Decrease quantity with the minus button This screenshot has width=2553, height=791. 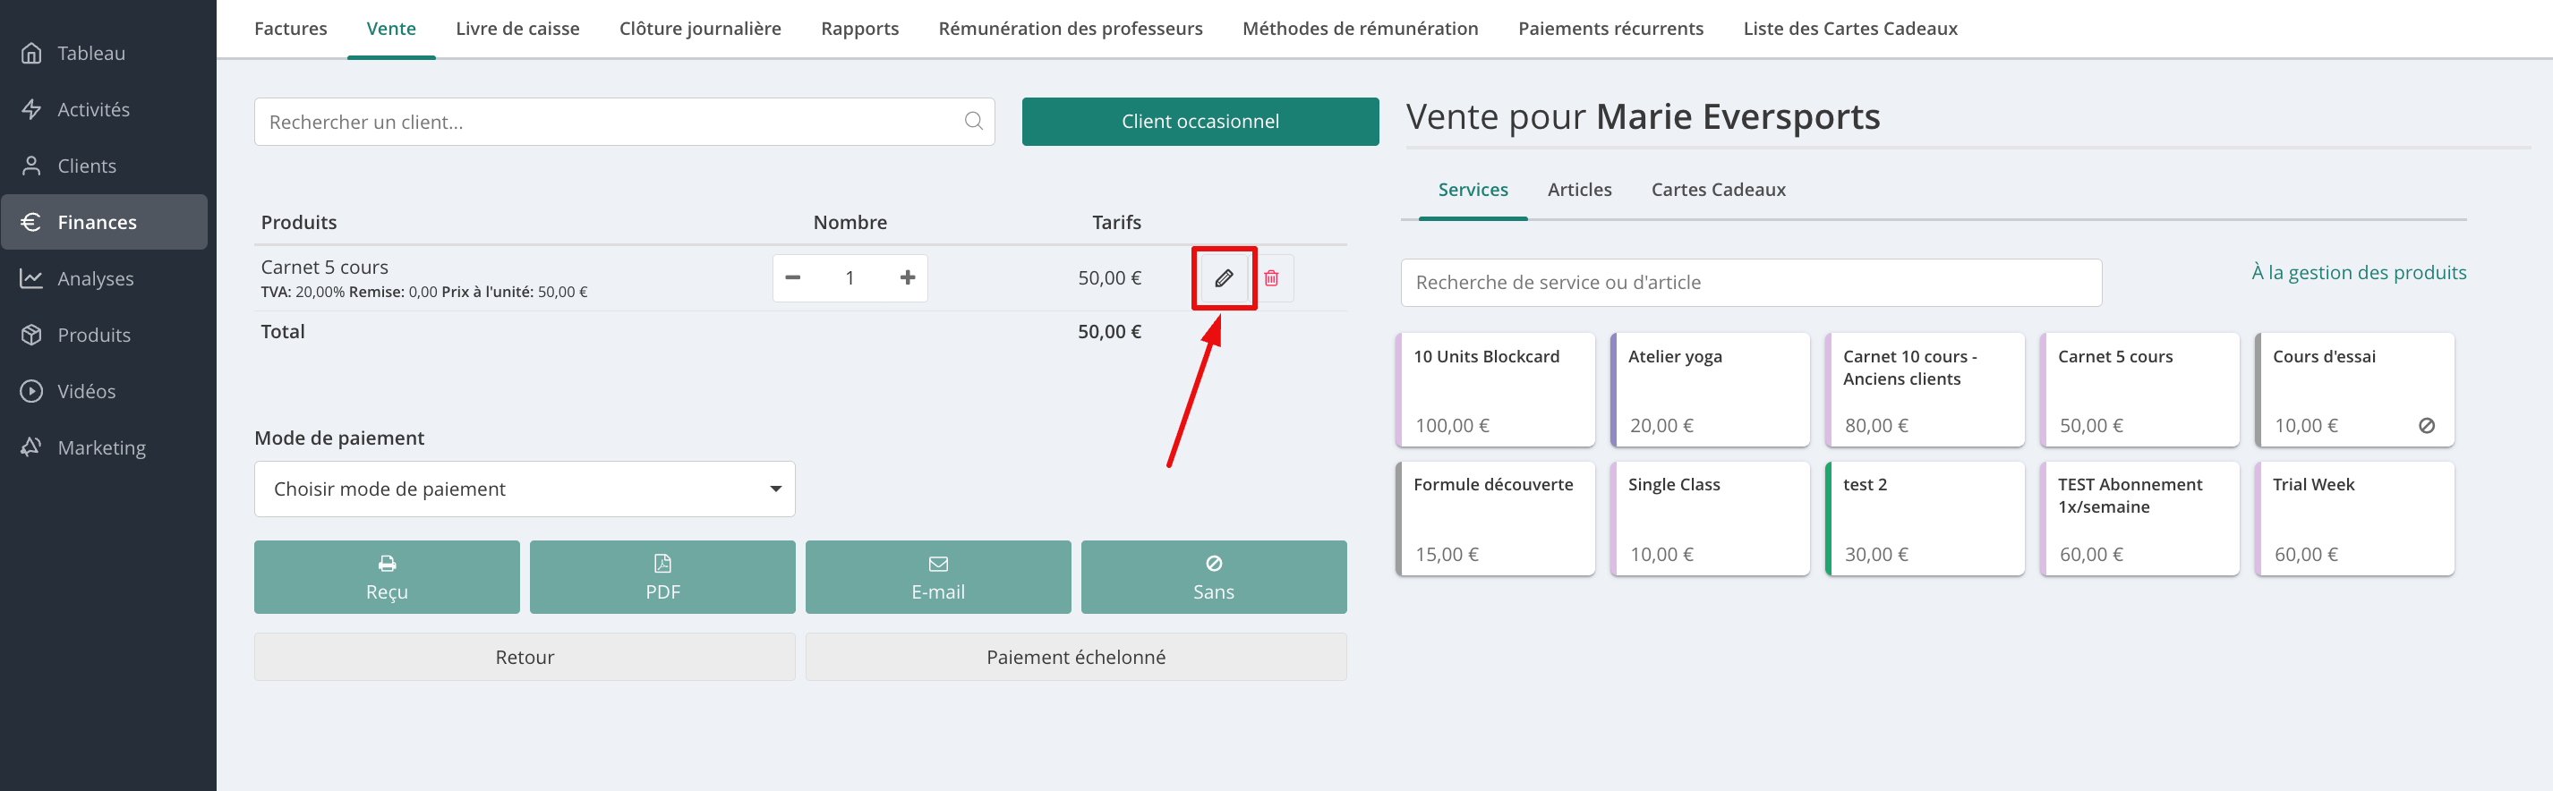pyautogui.click(x=793, y=278)
